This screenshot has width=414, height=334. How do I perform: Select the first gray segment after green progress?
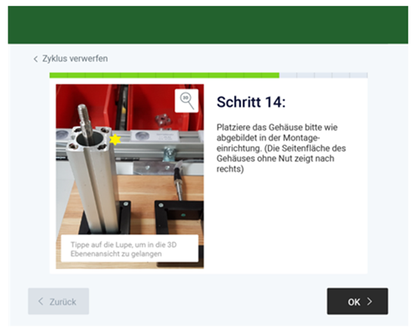click(288, 75)
